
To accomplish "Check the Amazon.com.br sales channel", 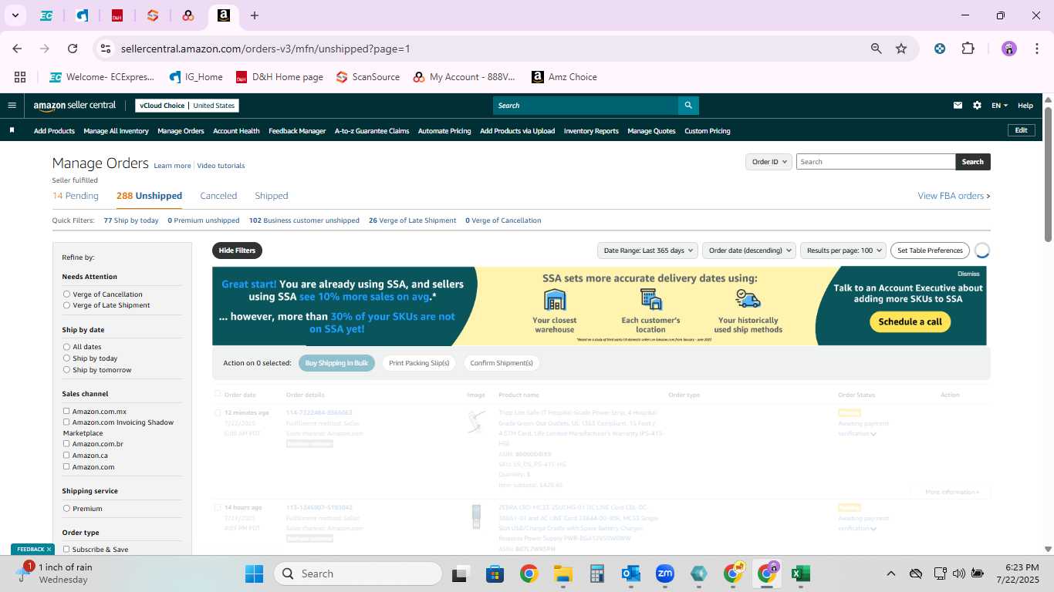I will tap(66, 443).
